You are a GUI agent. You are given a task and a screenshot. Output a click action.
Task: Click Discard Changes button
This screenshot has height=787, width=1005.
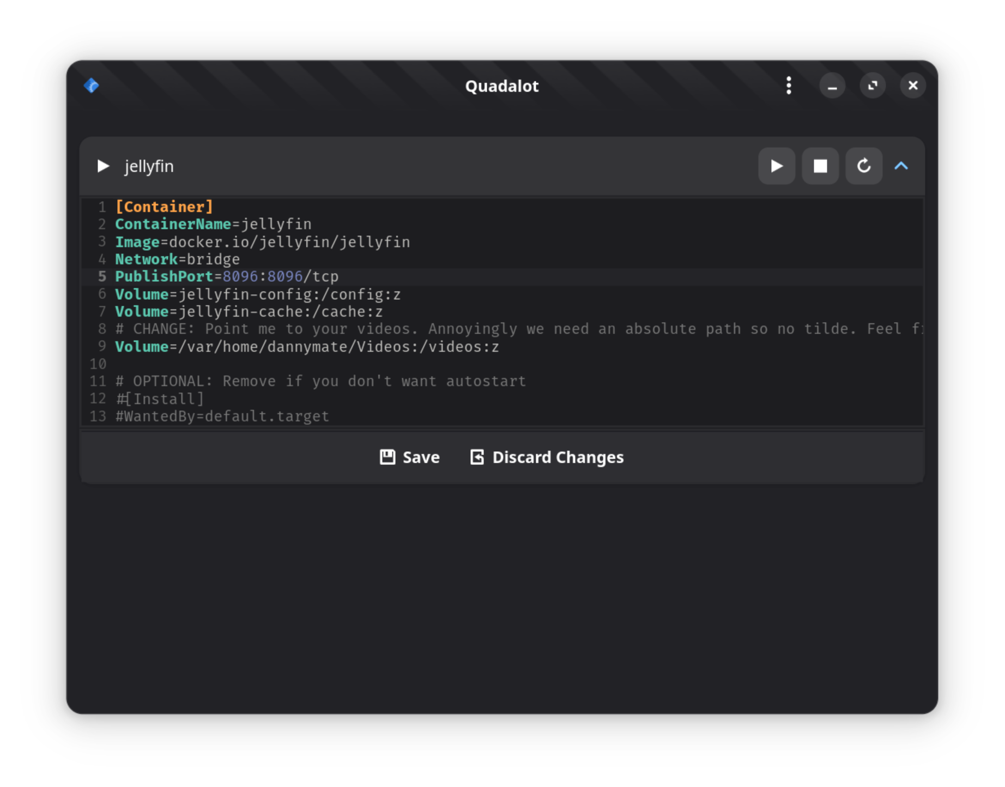[x=547, y=457]
